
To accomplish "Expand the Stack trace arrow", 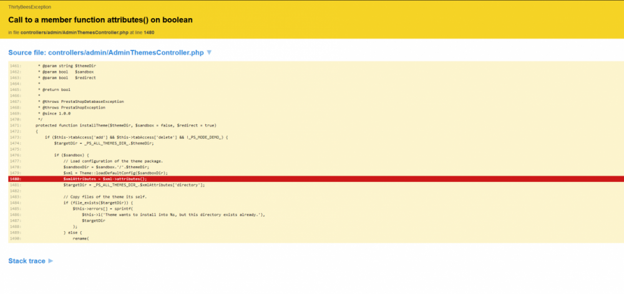I will click(x=51, y=261).
